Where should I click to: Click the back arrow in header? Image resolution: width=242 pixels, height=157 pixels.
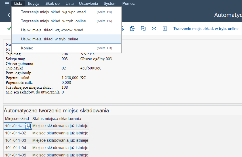click(x=9, y=15)
